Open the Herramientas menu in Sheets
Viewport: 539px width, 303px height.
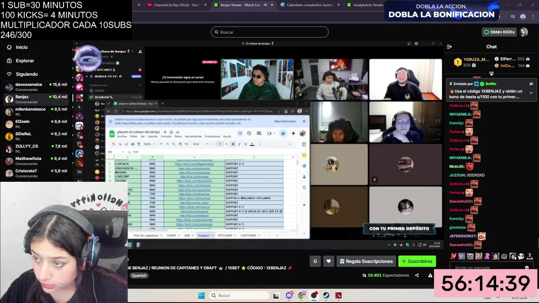coord(193,136)
